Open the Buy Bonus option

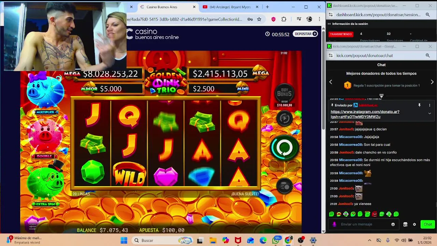(284, 93)
